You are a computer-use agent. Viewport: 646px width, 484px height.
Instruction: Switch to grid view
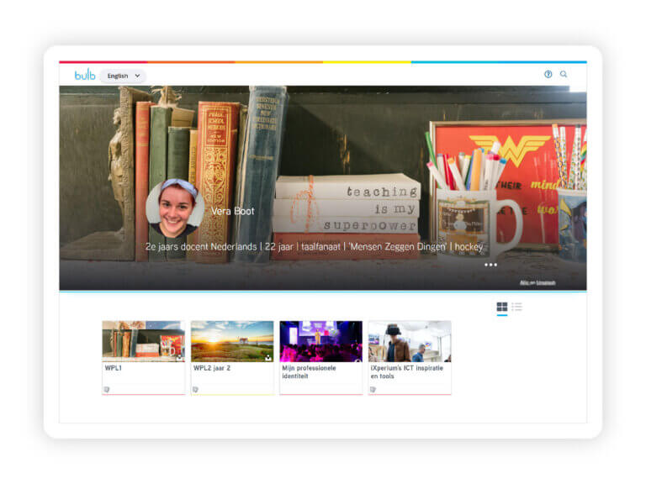click(x=502, y=307)
